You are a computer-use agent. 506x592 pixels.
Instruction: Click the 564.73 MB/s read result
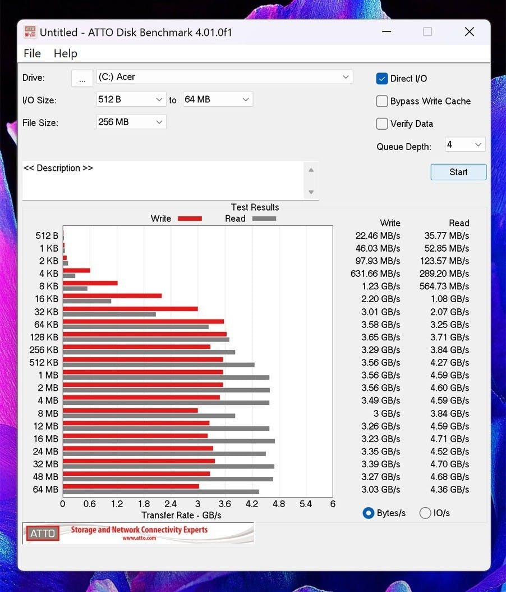444,286
